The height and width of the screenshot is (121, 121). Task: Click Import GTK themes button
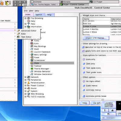96,38
